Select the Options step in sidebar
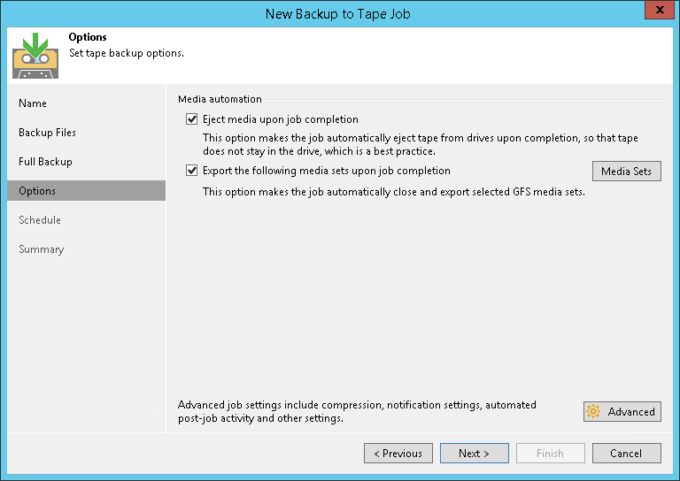The image size is (680, 481). pos(37,191)
